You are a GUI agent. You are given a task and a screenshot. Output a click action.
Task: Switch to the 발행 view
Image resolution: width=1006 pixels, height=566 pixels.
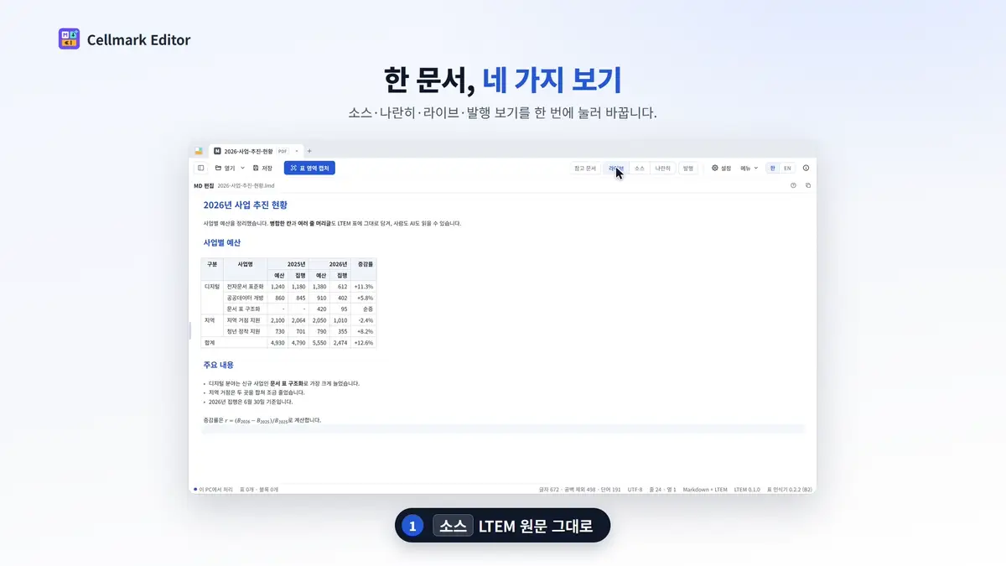tap(688, 168)
